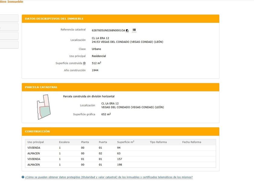Screen dimensions: 254x190
Task: Click the Tipo Reforma column header
Action: coord(158,142)
